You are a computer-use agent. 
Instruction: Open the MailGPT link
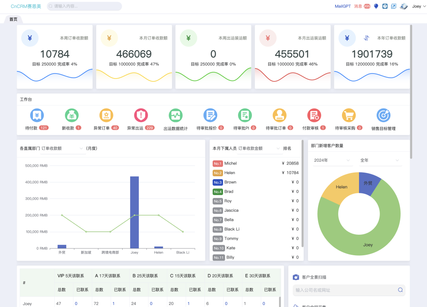pyautogui.click(x=343, y=6)
